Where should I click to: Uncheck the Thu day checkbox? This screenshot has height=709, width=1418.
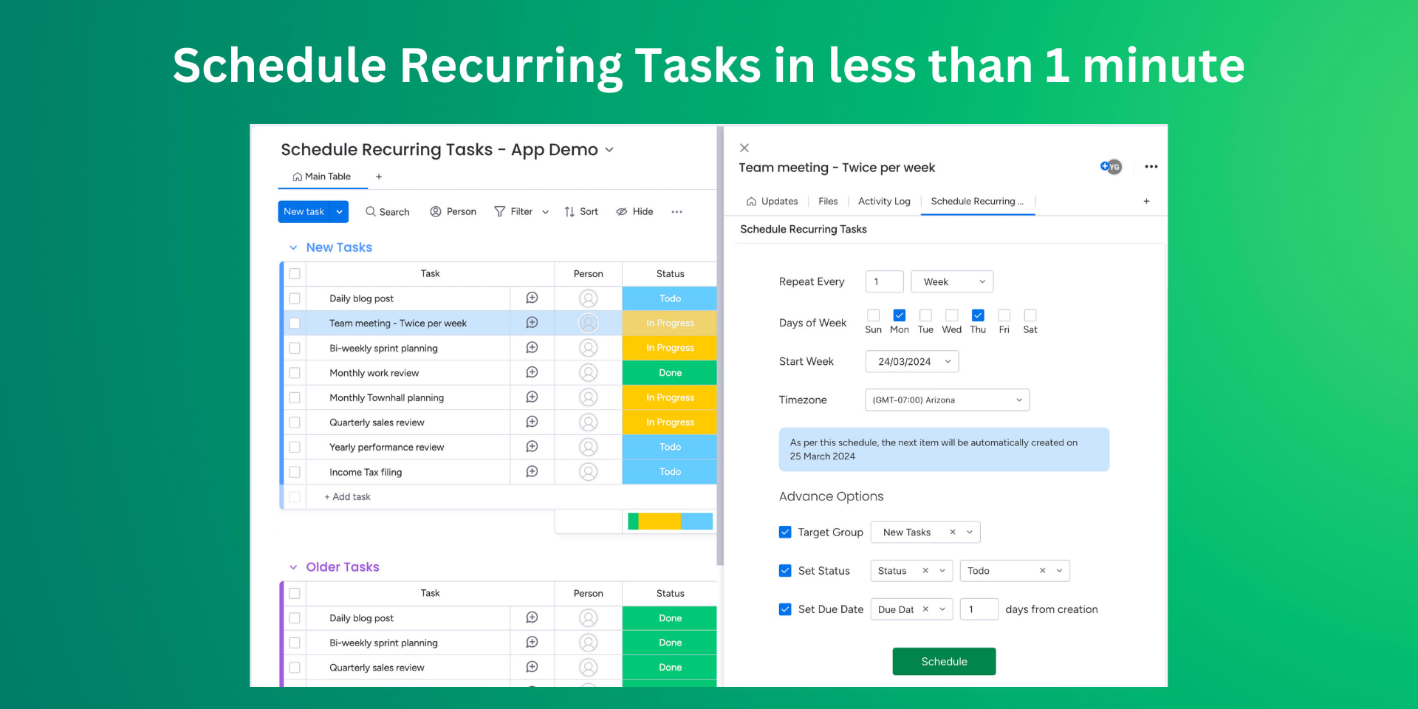click(978, 315)
